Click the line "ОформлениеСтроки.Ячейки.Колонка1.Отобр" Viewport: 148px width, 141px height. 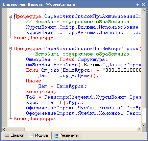tap(83, 108)
